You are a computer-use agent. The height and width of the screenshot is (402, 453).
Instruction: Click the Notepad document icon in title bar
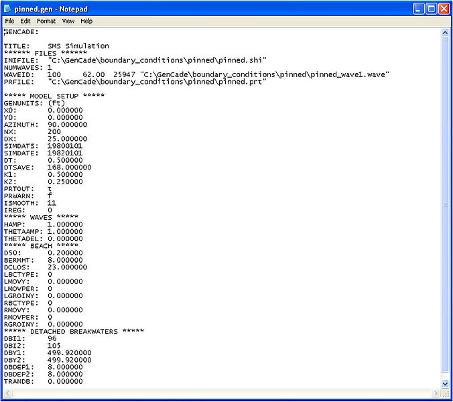pyautogui.click(x=7, y=9)
